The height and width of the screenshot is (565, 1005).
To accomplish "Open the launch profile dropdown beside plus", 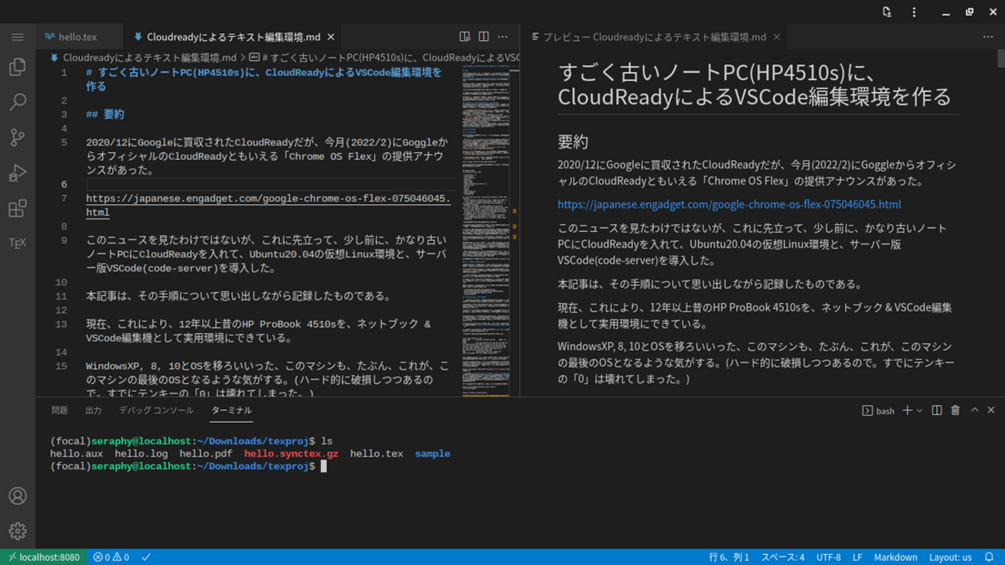I will [x=919, y=411].
